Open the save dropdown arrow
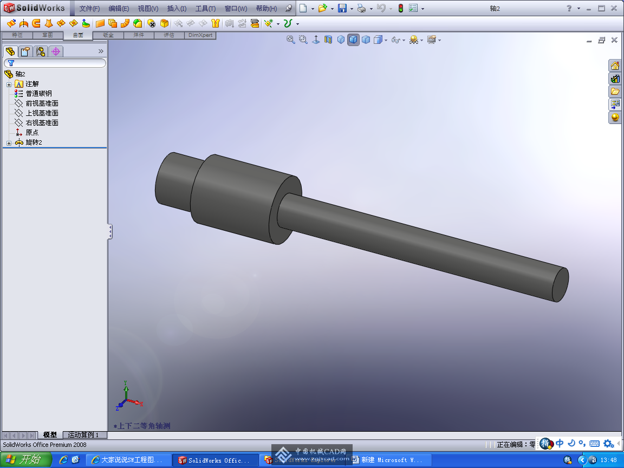 (352, 8)
